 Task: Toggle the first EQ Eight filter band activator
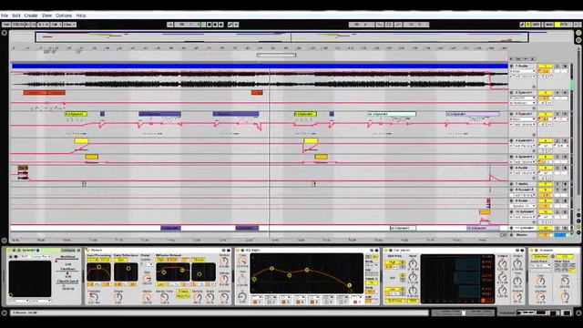point(255,302)
